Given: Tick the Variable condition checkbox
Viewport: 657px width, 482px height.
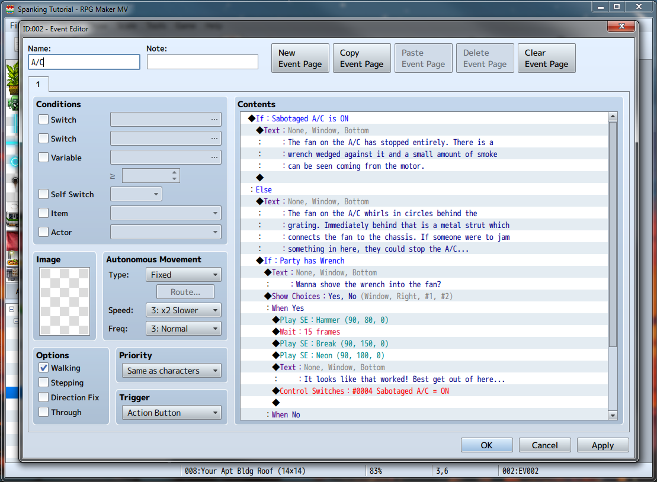Looking at the screenshot, I should [43, 158].
